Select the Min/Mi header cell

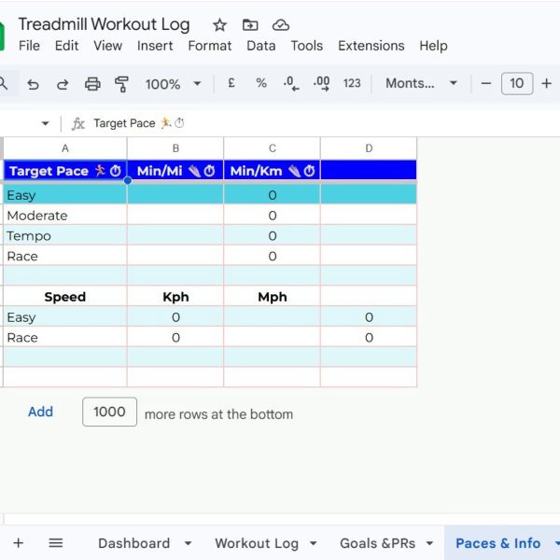[x=175, y=171]
